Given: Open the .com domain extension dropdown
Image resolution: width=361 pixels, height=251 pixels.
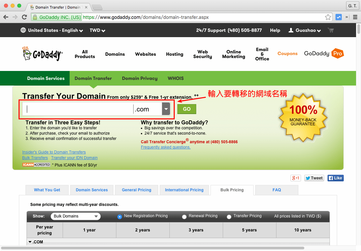Looking at the screenshot, I should tap(166, 109).
